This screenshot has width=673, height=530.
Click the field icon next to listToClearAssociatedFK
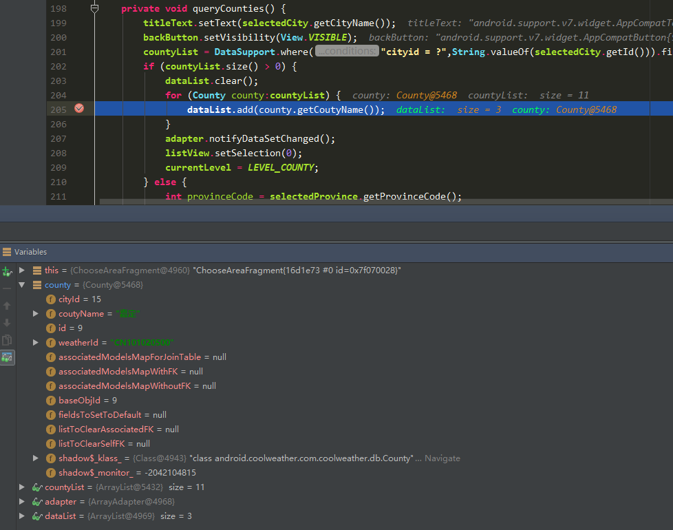(51, 429)
